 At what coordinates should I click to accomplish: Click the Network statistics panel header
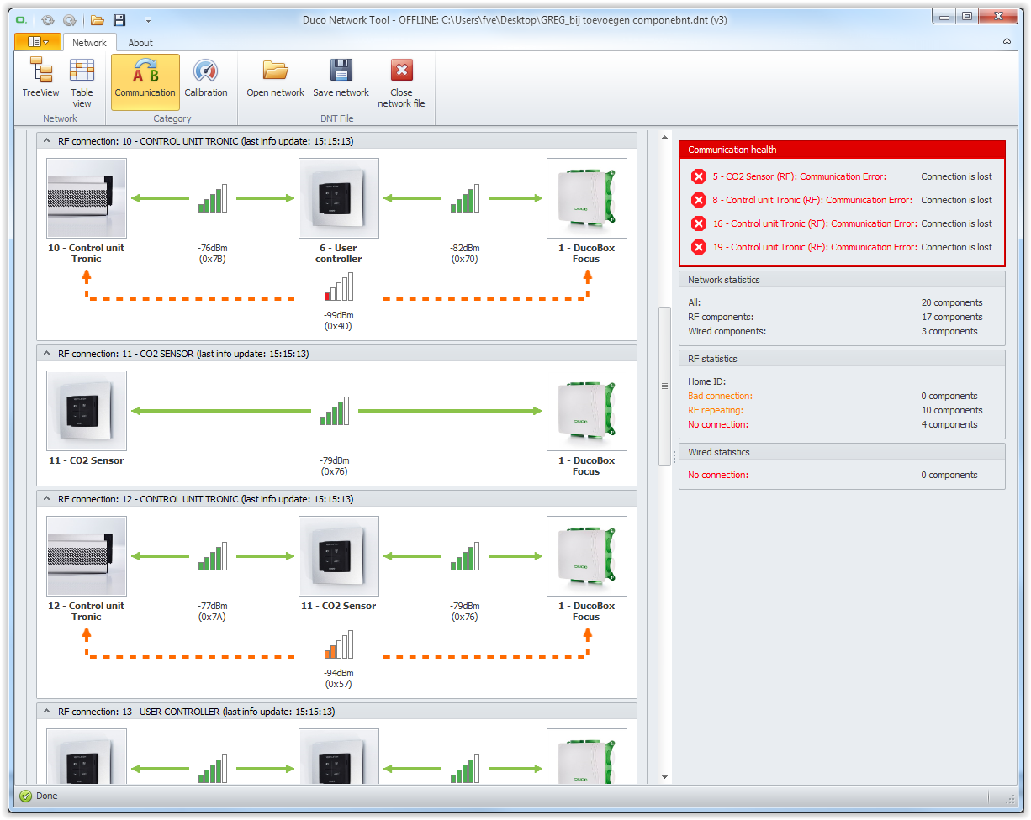pos(842,280)
